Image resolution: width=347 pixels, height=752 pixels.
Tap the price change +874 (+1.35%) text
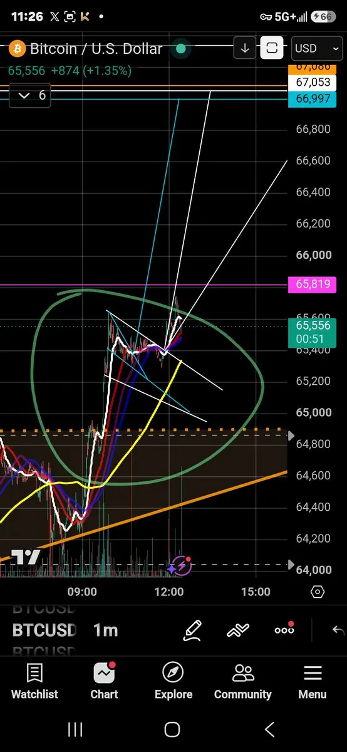(x=91, y=71)
